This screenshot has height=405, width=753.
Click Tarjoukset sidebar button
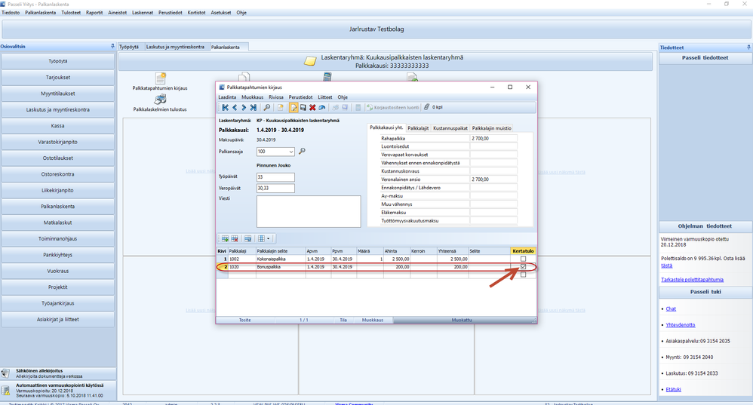pos(57,77)
